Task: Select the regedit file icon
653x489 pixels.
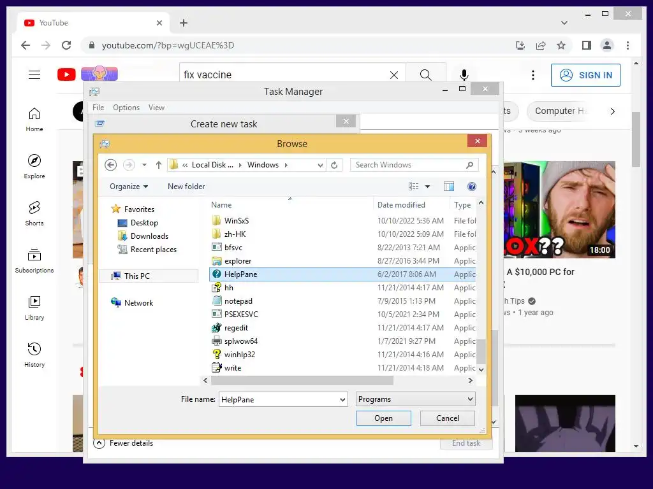Action: tap(217, 328)
